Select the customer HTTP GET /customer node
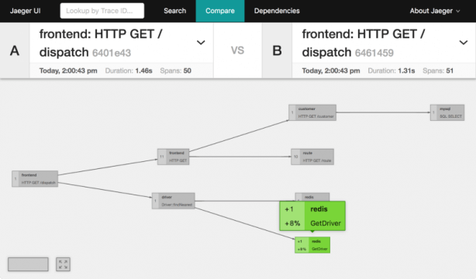Image resolution: width=476 pixels, height=279 pixels. tap(312, 112)
